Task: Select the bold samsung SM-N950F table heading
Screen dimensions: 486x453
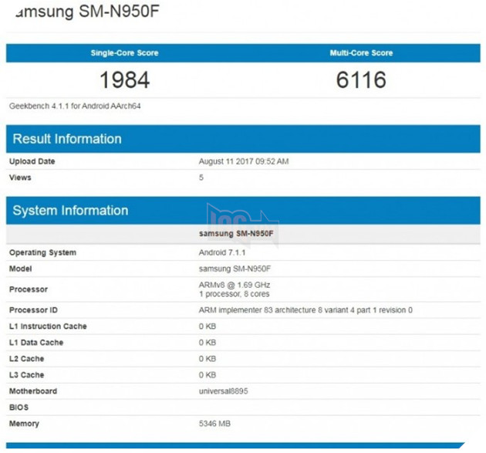Action: point(236,234)
